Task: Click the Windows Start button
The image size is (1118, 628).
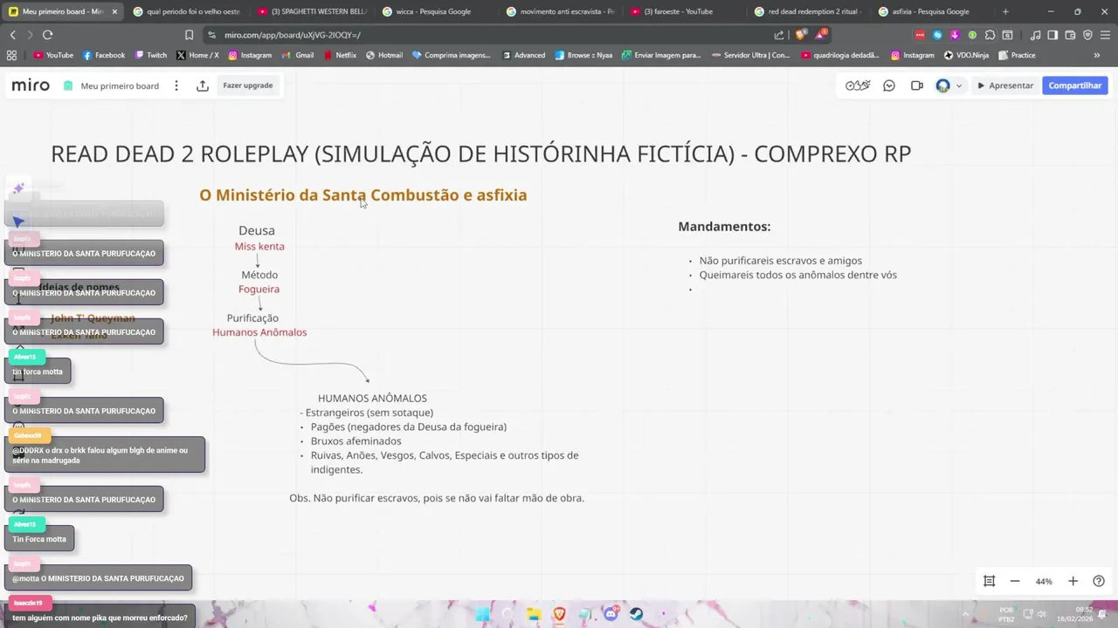Action: [x=482, y=614]
